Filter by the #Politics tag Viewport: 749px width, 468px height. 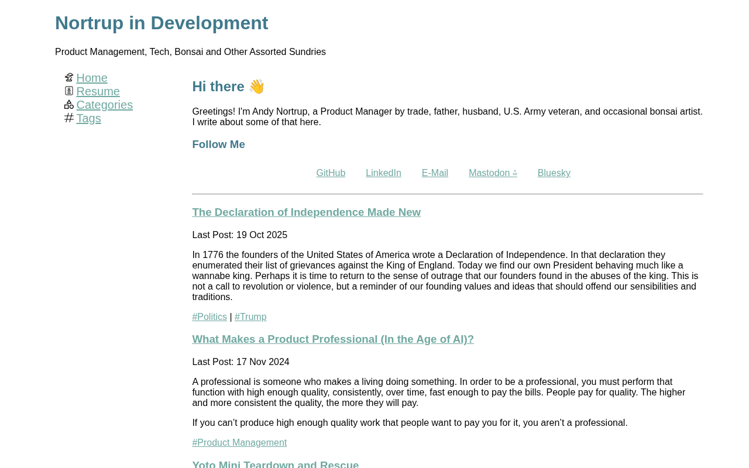pos(209,317)
